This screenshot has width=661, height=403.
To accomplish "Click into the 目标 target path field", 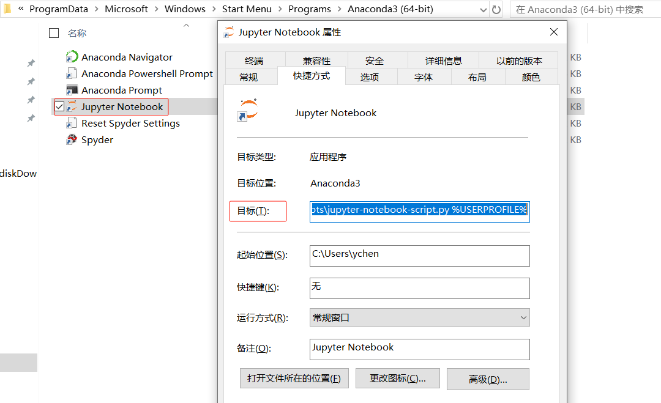I will tap(419, 212).
